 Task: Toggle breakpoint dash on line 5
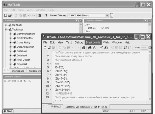coord(50,67)
